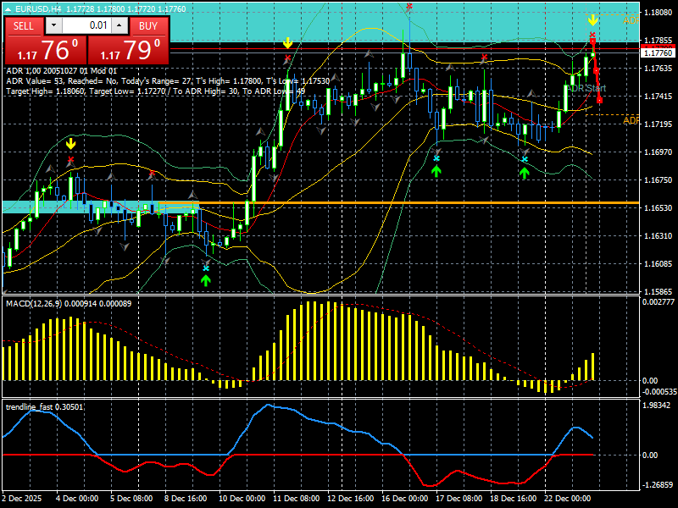Click the 'ADR Start' label
The image size is (678, 508).
tap(586, 88)
